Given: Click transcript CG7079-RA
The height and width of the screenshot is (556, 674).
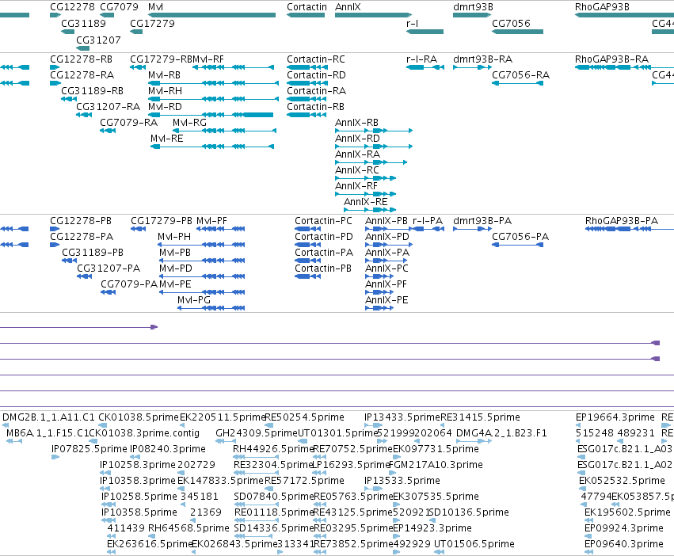Looking at the screenshot, I should pos(108,131).
